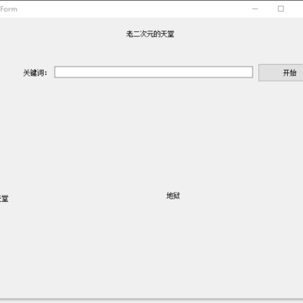Activate the maximize square icon in title bar
Image resolution: width=303 pixels, height=303 pixels.
click(280, 9)
